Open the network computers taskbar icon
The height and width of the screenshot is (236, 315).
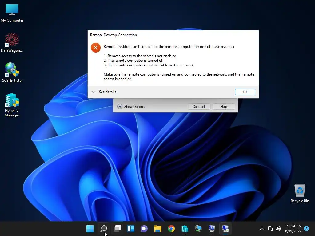click(x=198, y=229)
